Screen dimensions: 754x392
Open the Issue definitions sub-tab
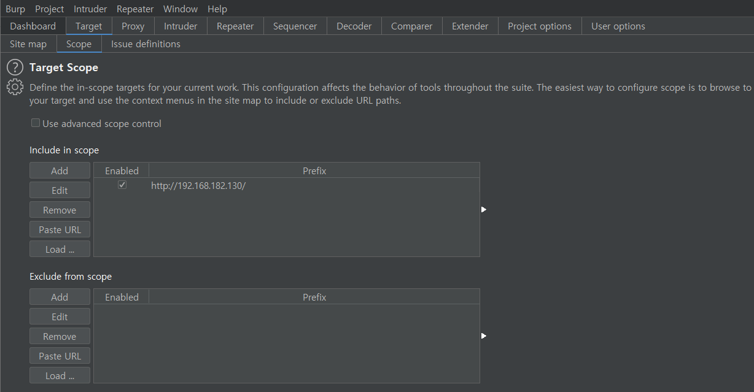pos(146,44)
